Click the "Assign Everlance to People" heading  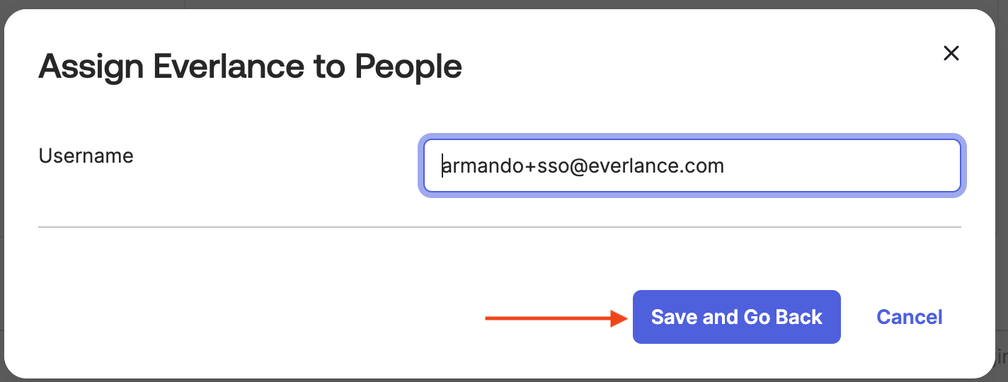250,66
